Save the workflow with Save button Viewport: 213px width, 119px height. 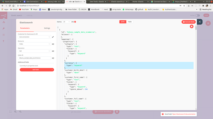[x=206, y=15]
